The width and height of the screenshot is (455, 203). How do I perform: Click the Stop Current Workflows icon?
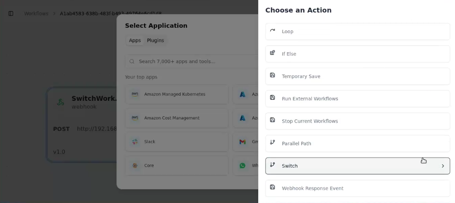point(273,120)
